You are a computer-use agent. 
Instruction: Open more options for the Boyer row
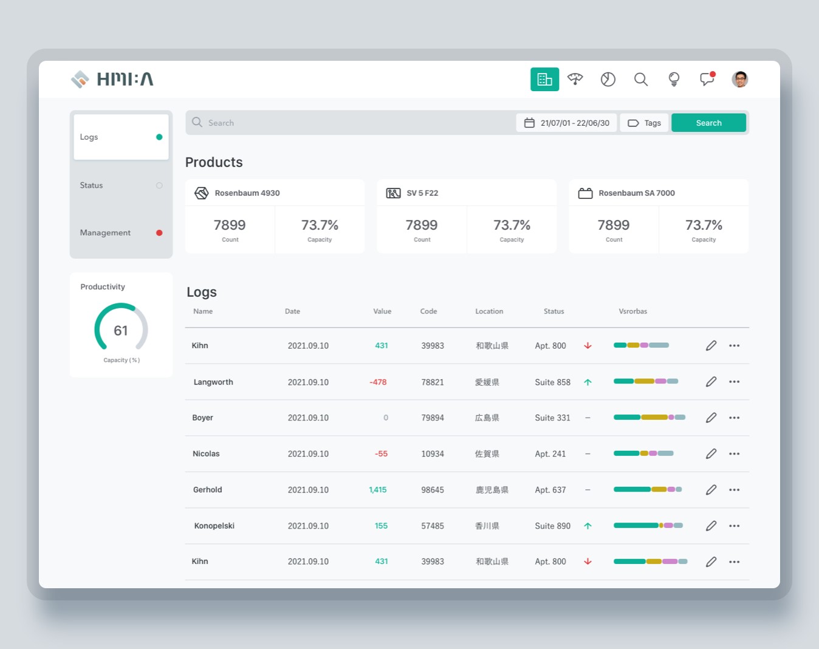click(735, 418)
